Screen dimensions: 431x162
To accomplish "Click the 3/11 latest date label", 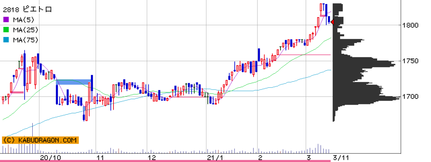I will click(x=341, y=158).
